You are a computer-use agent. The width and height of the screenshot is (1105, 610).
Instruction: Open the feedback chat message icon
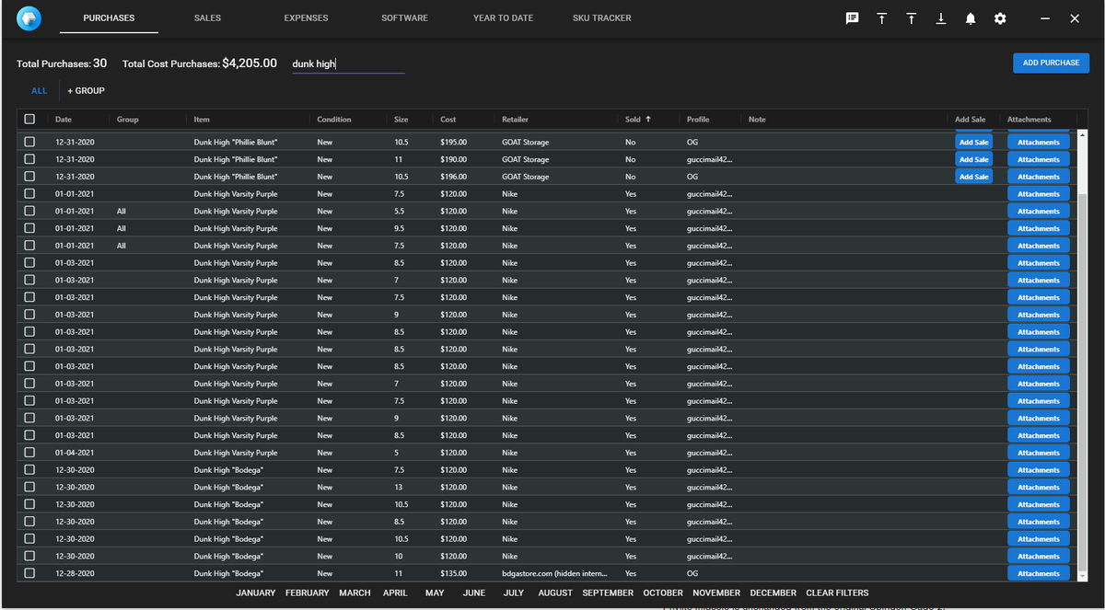pos(853,18)
